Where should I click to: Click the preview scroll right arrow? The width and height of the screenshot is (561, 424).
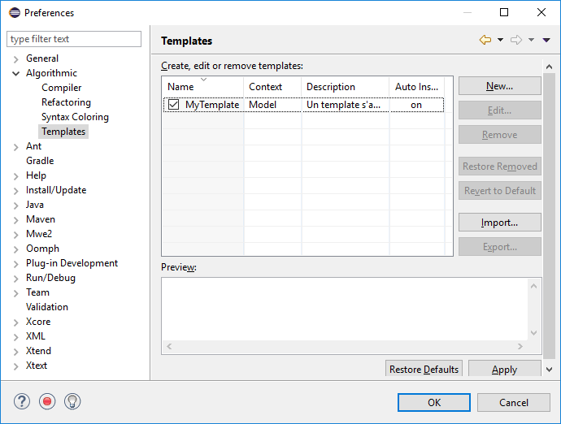(x=520, y=346)
